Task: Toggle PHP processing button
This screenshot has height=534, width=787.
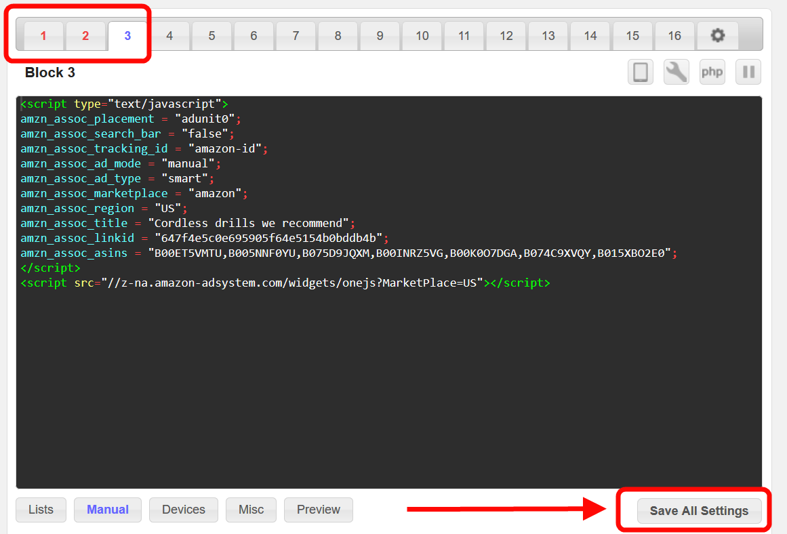Action: coord(712,72)
